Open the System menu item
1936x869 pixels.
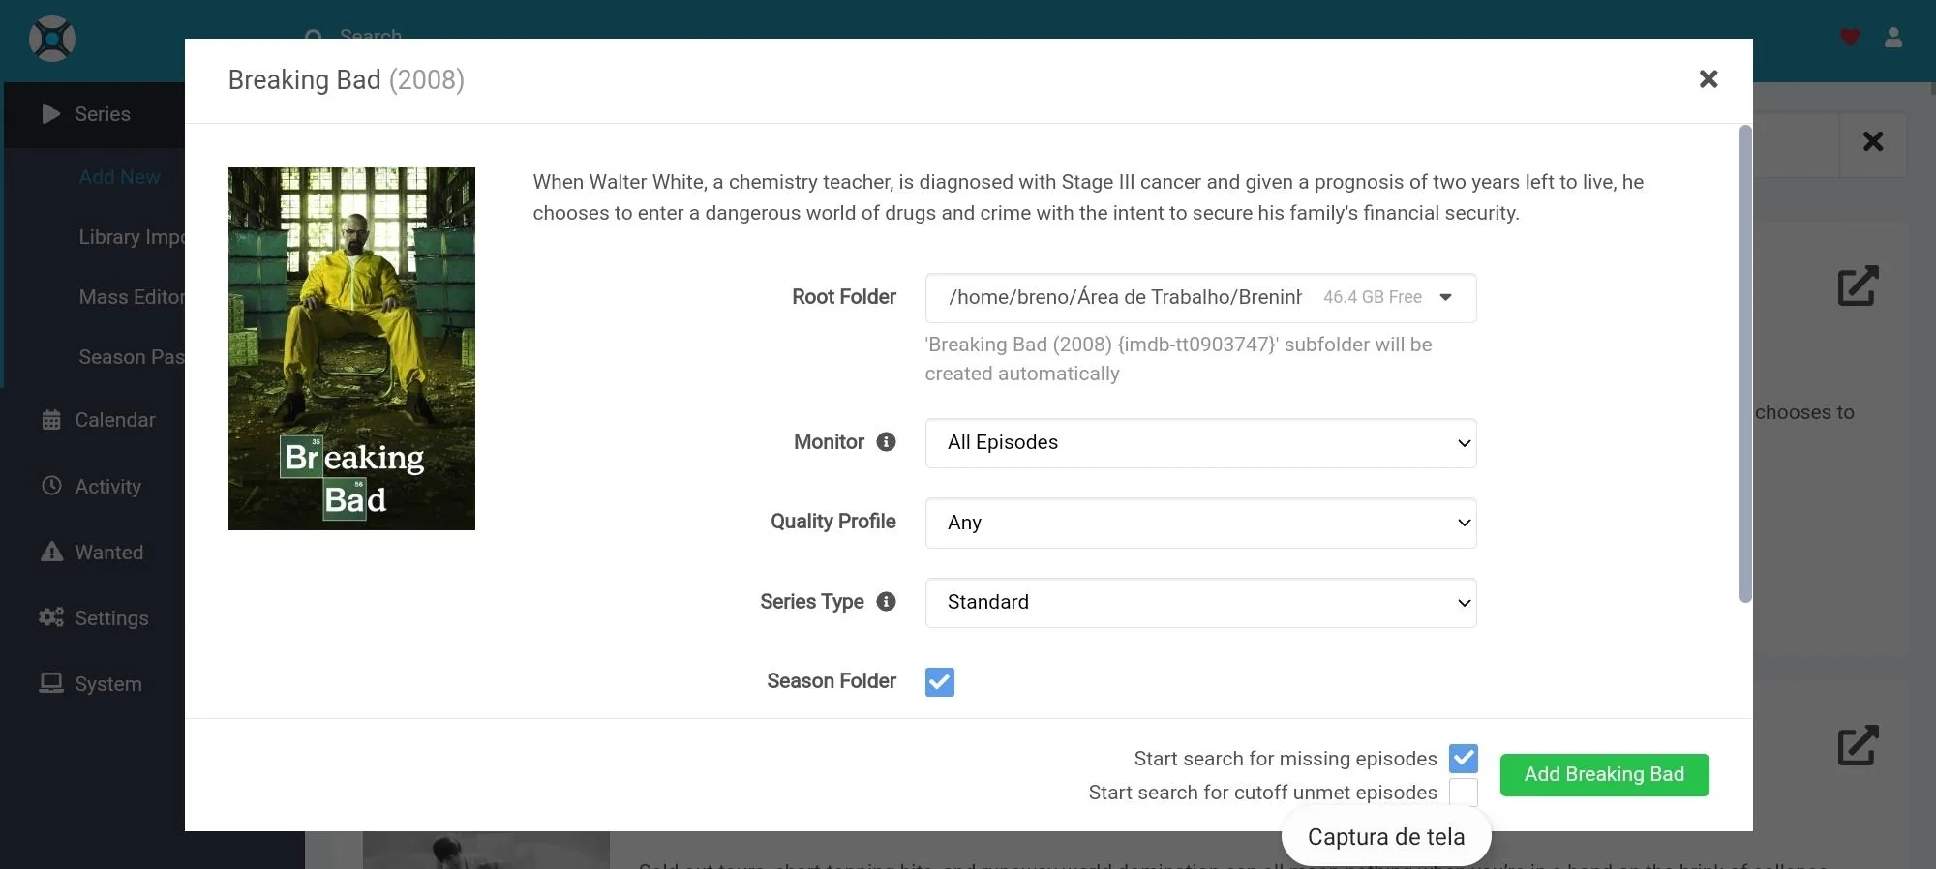pyautogui.click(x=107, y=684)
